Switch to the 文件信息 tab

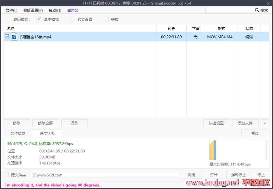tap(18, 133)
